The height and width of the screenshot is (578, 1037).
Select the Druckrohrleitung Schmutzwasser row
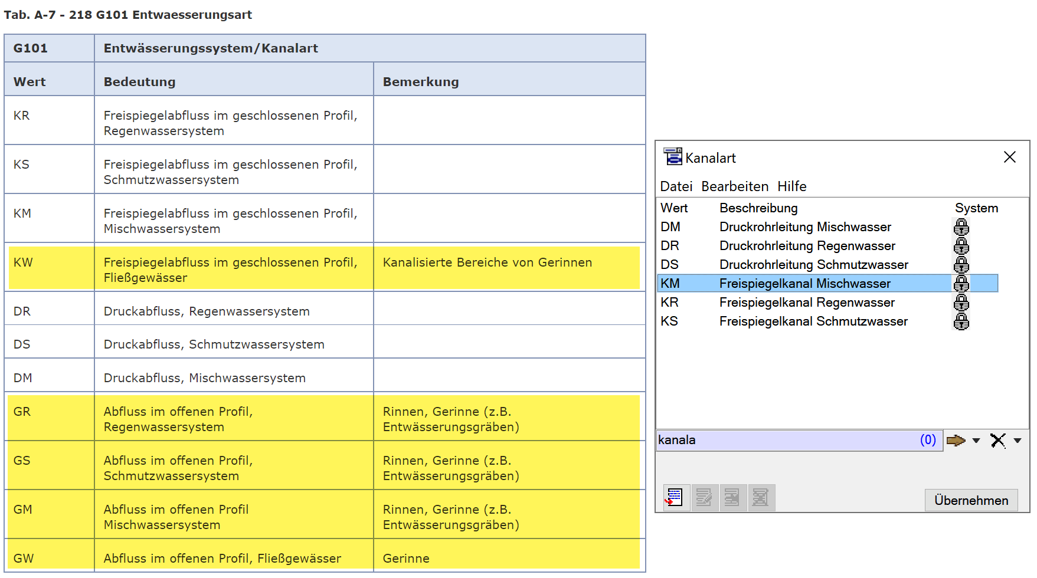pyautogui.click(x=813, y=265)
